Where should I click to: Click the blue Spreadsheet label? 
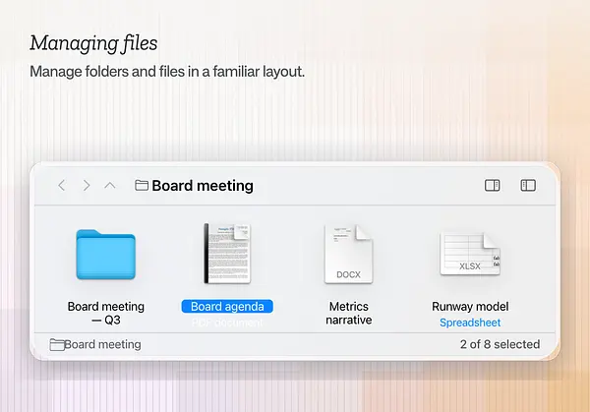point(470,323)
